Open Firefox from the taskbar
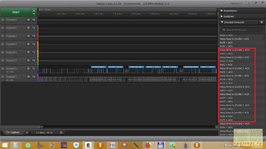The height and width of the screenshot is (149, 266). [148, 145]
